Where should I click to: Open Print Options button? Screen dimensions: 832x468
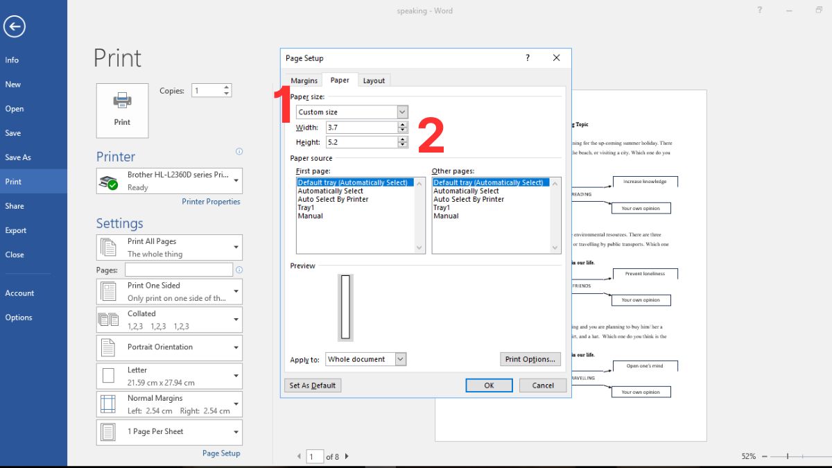(530, 359)
